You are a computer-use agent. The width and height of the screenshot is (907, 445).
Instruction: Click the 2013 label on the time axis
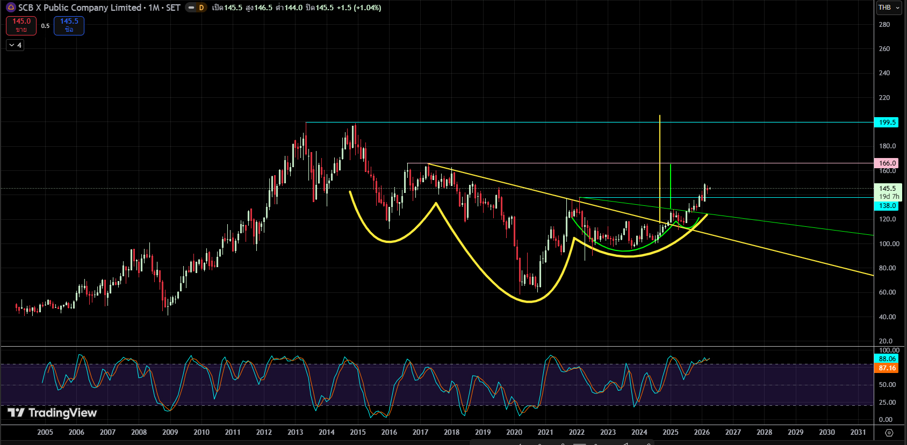tap(296, 432)
